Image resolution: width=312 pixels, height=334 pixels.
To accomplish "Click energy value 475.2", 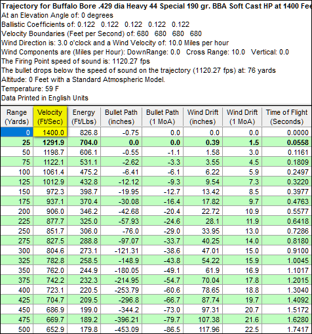I will (84, 172).
